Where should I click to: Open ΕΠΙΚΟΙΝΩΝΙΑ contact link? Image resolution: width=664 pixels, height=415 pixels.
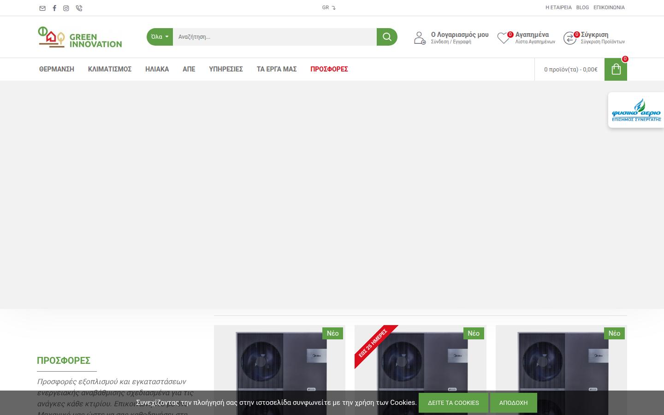pos(609,7)
